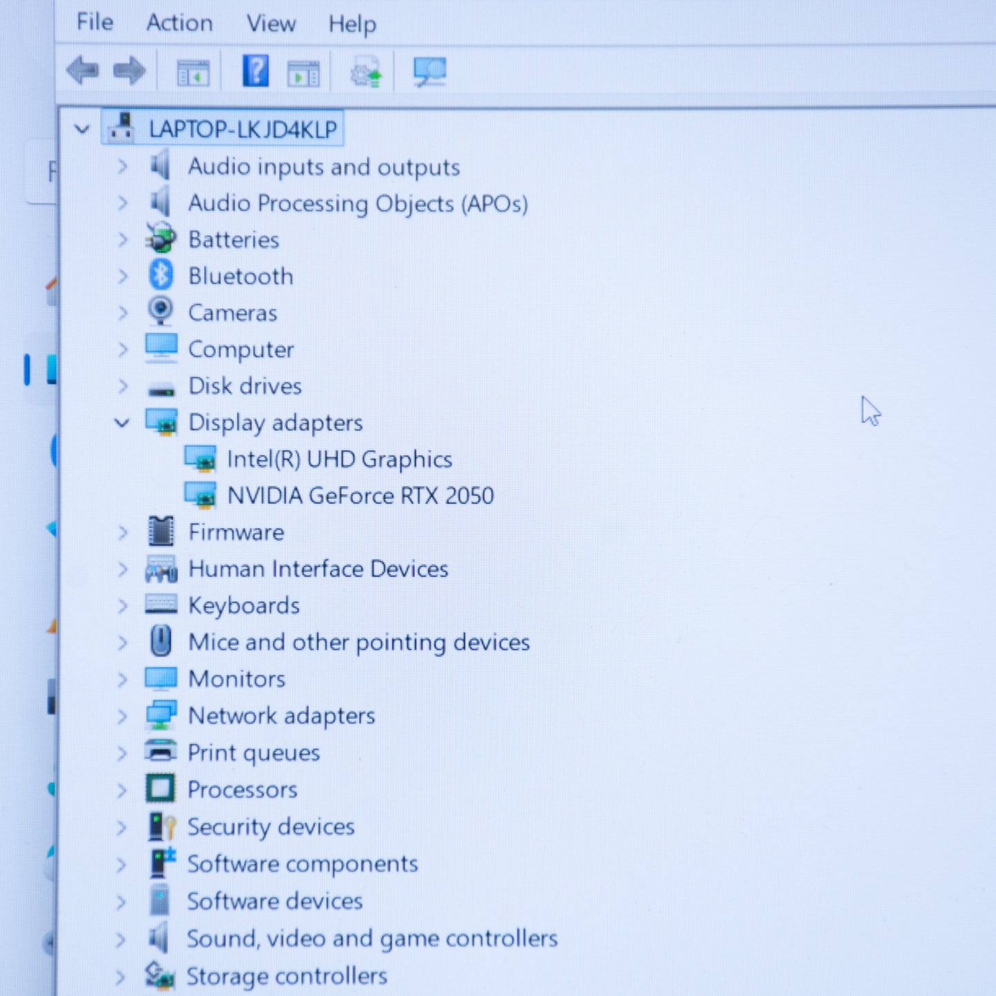The height and width of the screenshot is (996, 996).
Task: Select Intel(R) UHD Graphics device
Action: [339, 459]
